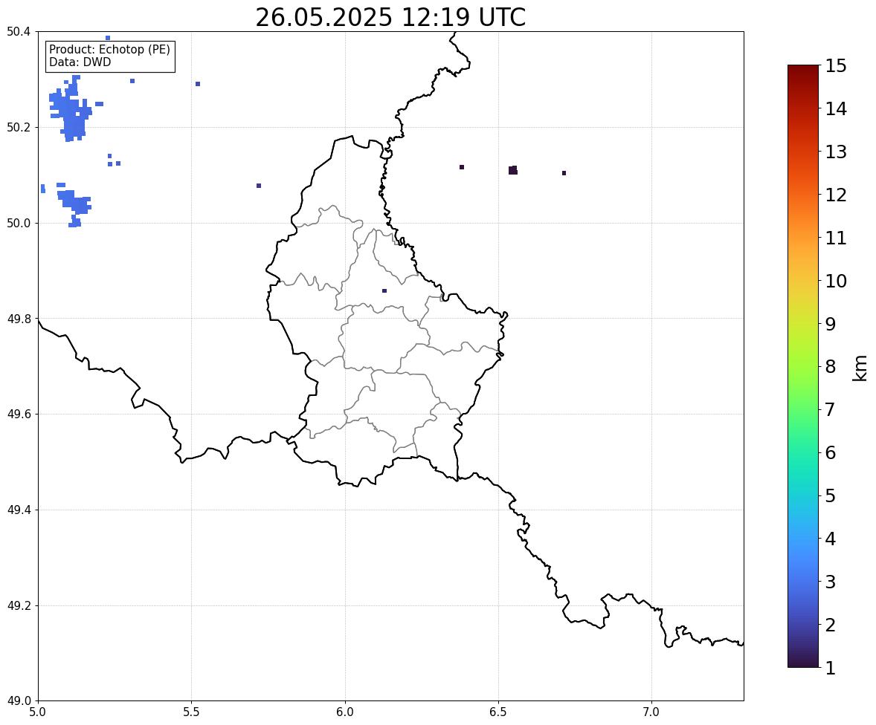Click the 49.6 latitude tick label
876x725 pixels.
pos(18,414)
